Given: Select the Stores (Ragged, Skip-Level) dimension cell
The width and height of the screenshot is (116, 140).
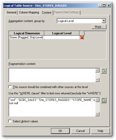Looking at the screenshot, I should 26,37.
